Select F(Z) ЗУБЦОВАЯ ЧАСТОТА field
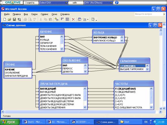Image resolution: width=167 pixels, height=125 pixels. (132, 107)
